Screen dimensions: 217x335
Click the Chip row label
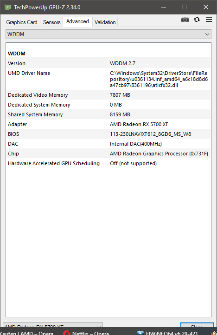tap(13, 154)
